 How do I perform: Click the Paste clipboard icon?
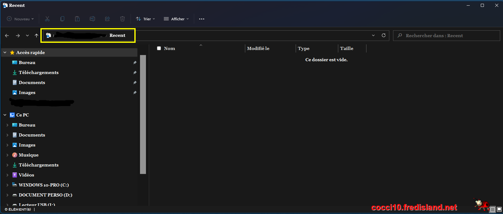pyautogui.click(x=77, y=19)
